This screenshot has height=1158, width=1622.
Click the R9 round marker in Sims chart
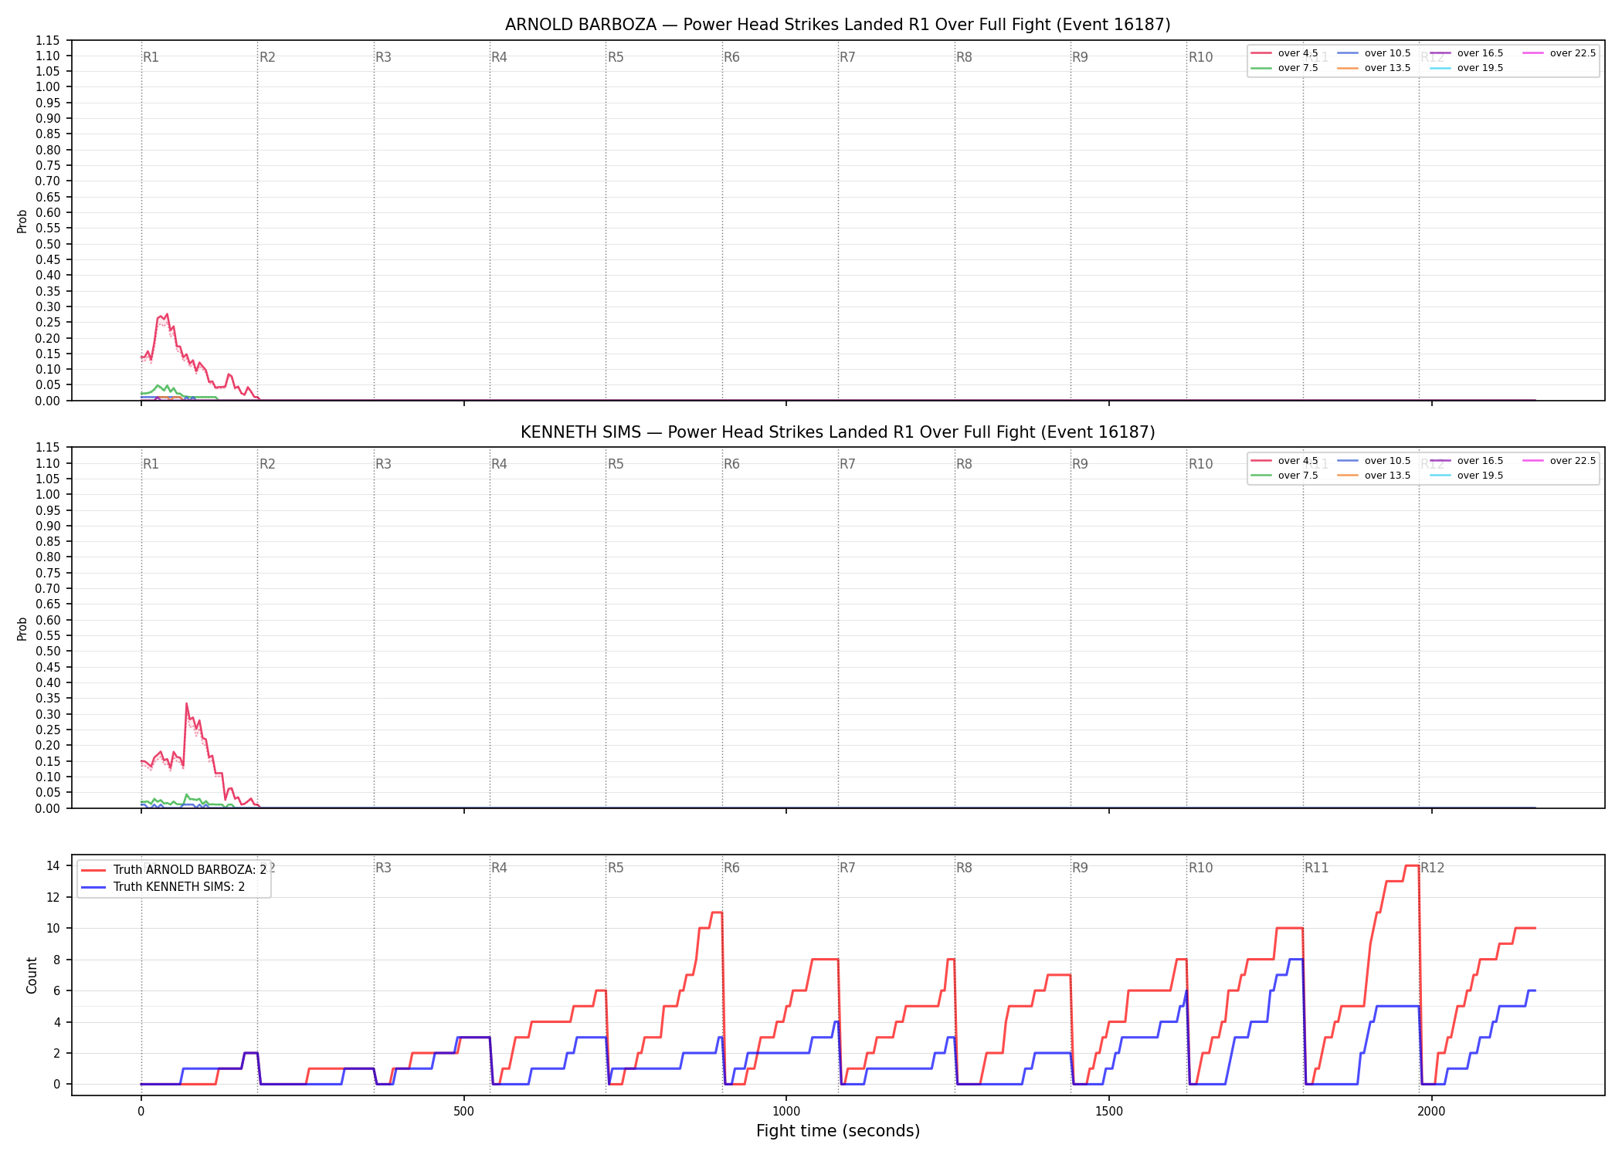[x=1080, y=464]
